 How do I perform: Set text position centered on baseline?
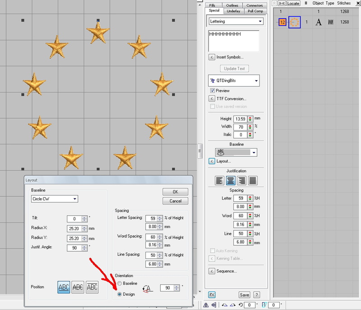pos(78,287)
